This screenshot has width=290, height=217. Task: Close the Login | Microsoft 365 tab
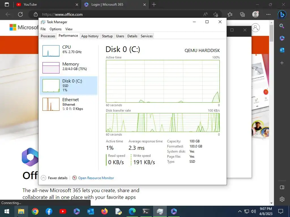[145, 5]
